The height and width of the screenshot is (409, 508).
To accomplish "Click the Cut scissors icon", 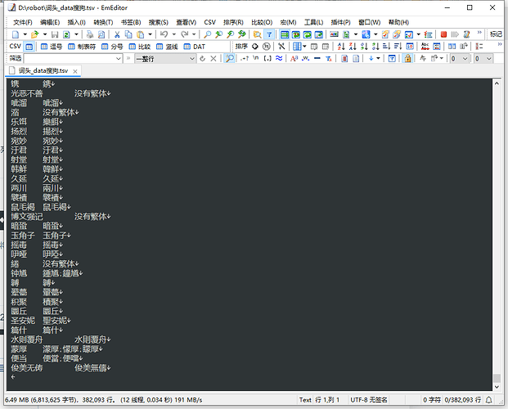I will [x=117, y=34].
